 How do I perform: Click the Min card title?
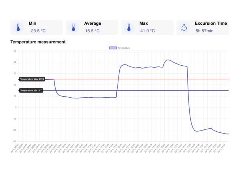coord(33,23)
